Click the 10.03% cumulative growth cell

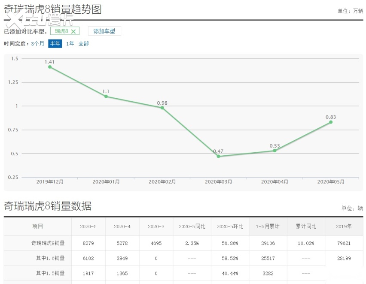(x=306, y=243)
